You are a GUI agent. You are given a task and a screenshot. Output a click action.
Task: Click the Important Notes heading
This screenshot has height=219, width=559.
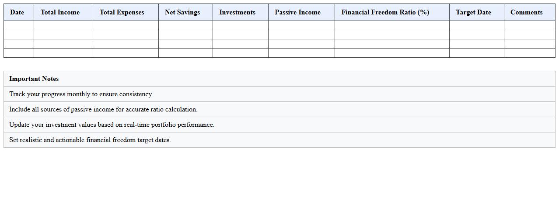34,79
